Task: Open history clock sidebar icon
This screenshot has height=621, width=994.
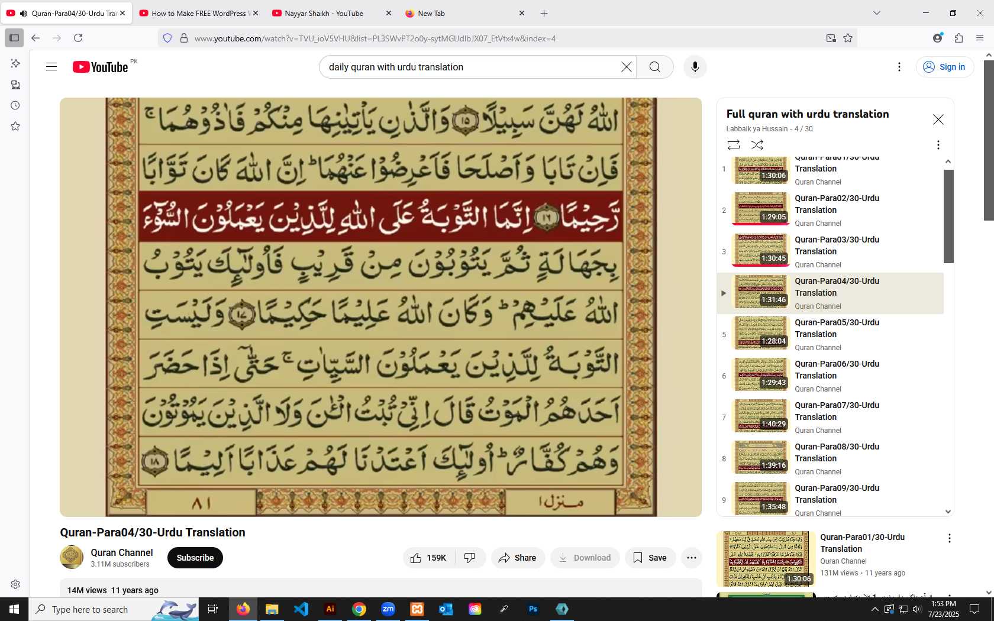Action: tap(15, 105)
